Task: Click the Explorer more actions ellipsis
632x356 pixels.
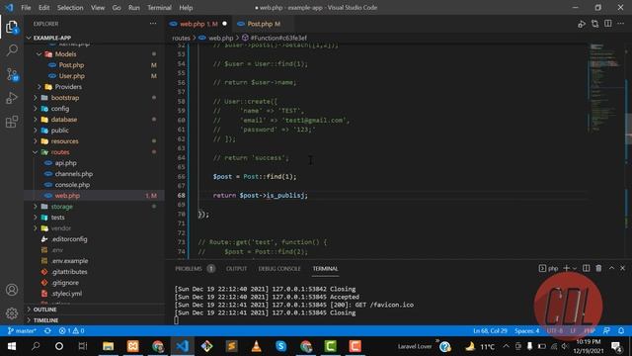Action: coord(153,24)
